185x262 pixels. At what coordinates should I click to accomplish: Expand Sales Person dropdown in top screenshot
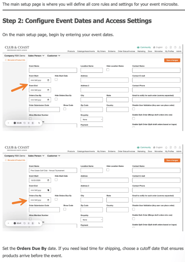pyautogui.click(x=36, y=56)
